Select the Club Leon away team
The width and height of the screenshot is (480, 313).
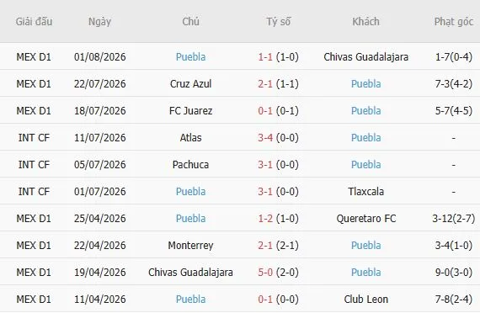click(x=365, y=300)
